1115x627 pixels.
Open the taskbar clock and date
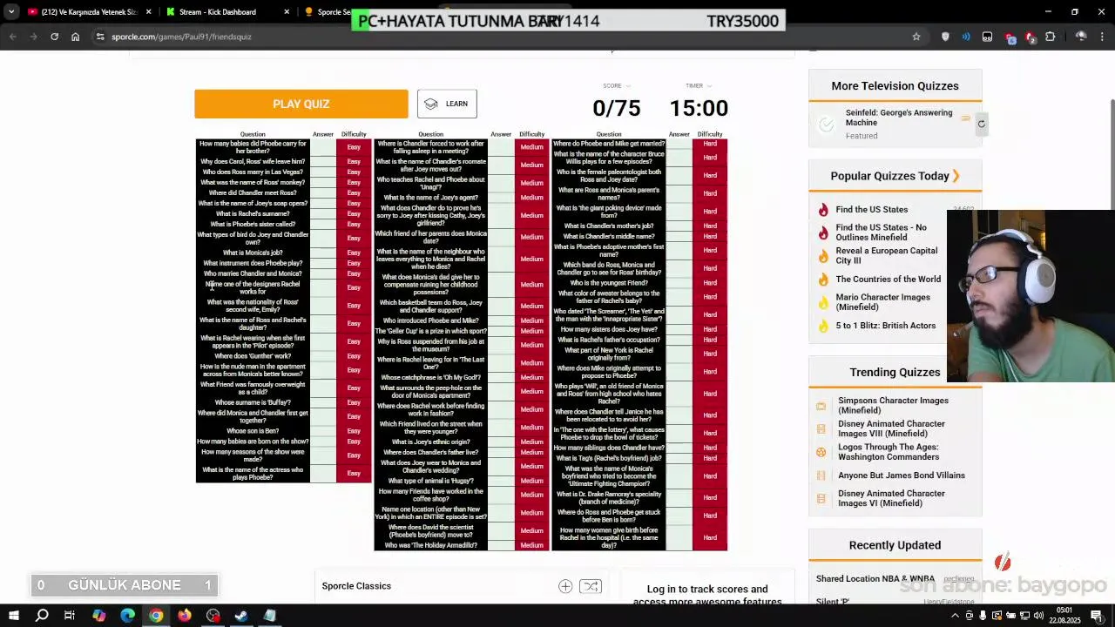(x=1064, y=616)
